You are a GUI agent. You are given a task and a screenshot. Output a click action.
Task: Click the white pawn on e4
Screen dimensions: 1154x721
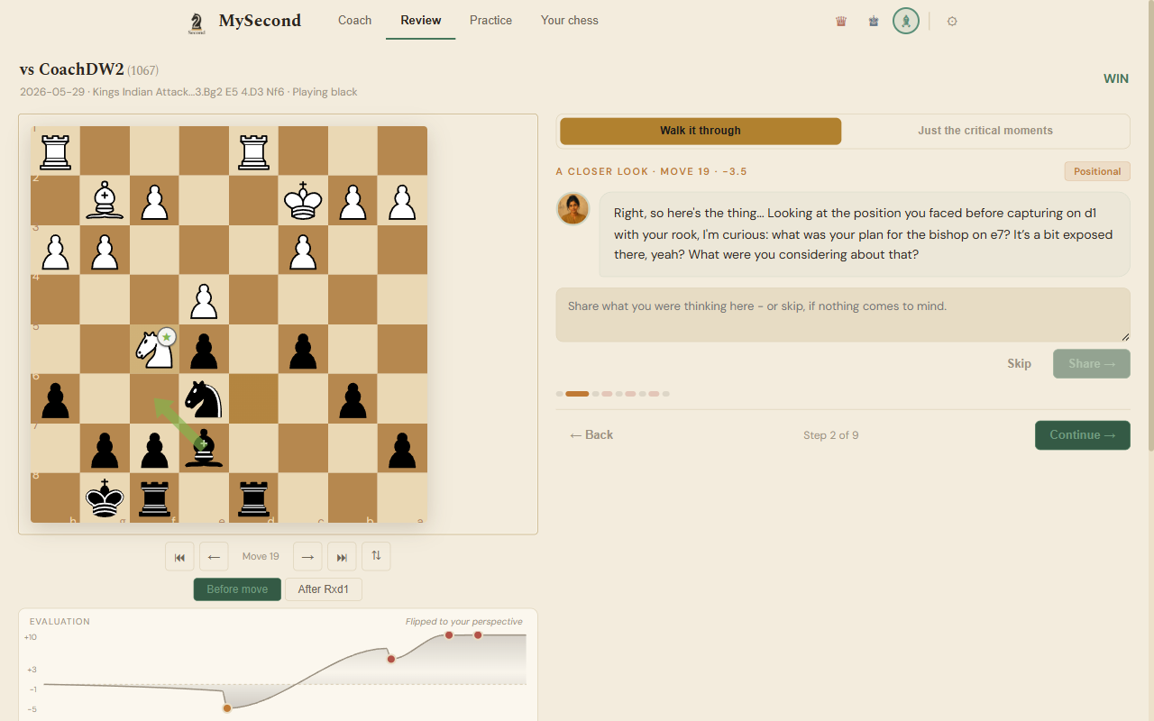click(x=204, y=300)
